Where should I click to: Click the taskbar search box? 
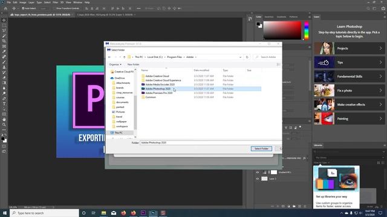pyautogui.click(x=44, y=213)
